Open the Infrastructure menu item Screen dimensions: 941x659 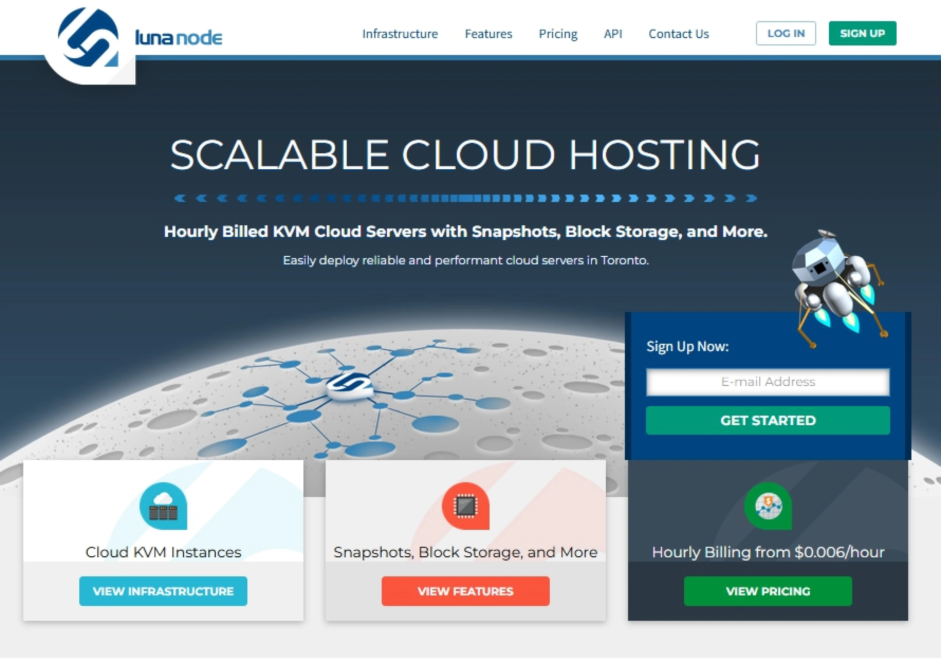tap(399, 34)
